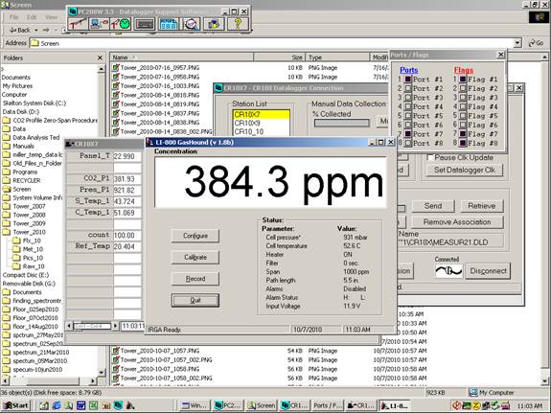Toggle Port #1 checkbox
This screenshot has width=551, height=413.
(408, 80)
